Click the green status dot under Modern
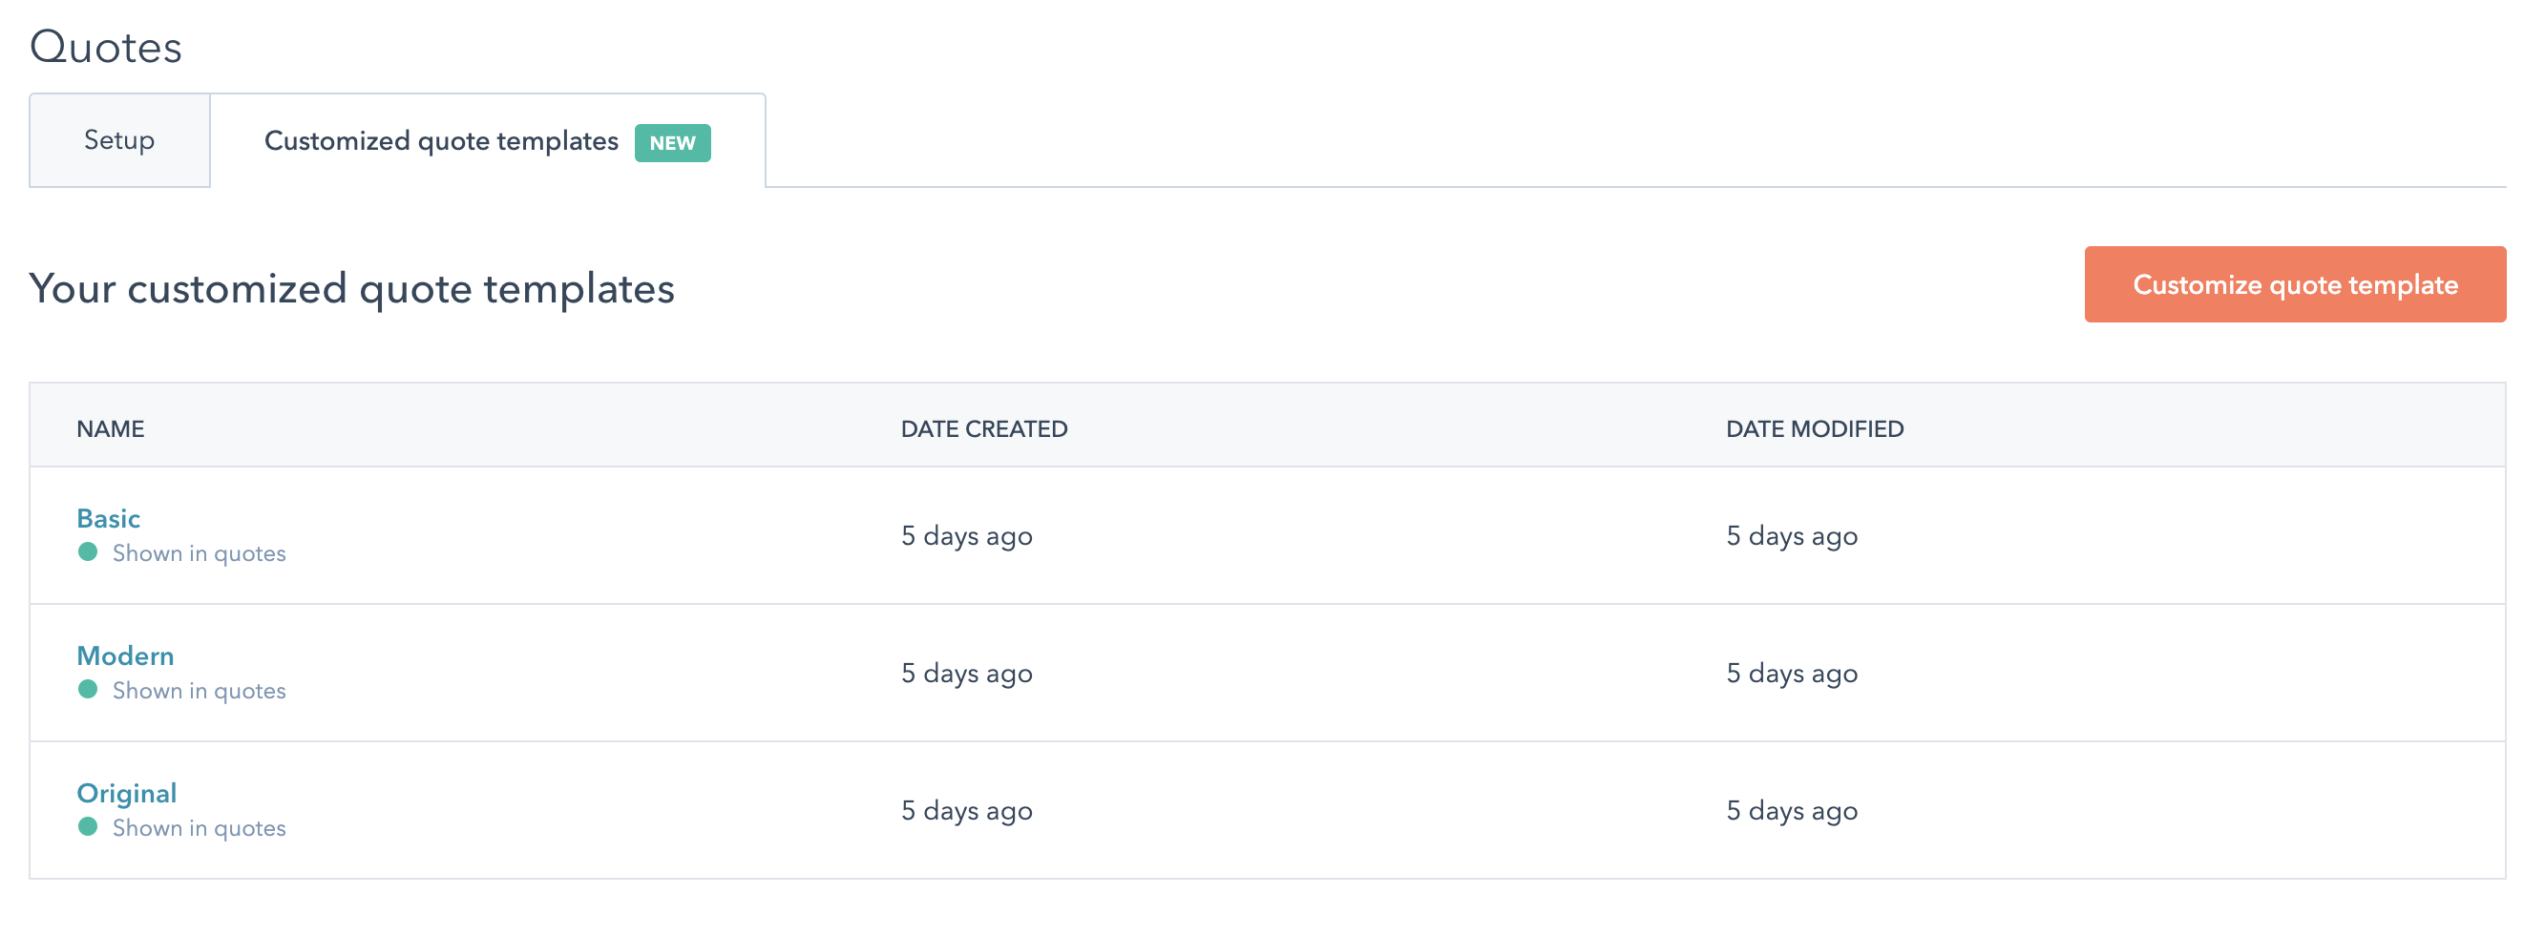The width and height of the screenshot is (2524, 935). [x=88, y=689]
